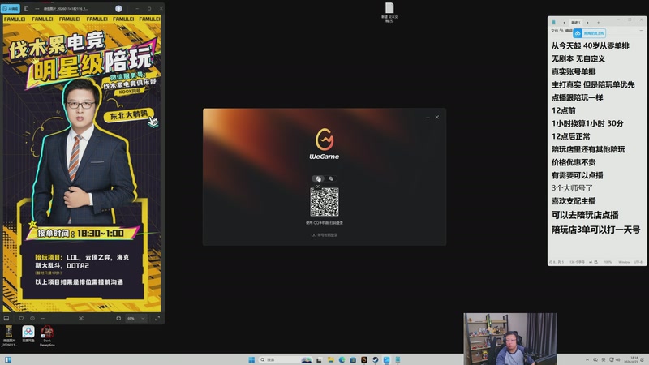The height and width of the screenshot is (365, 649).
Task: Go to previous tab arrow in Notepad
Action: (564, 23)
